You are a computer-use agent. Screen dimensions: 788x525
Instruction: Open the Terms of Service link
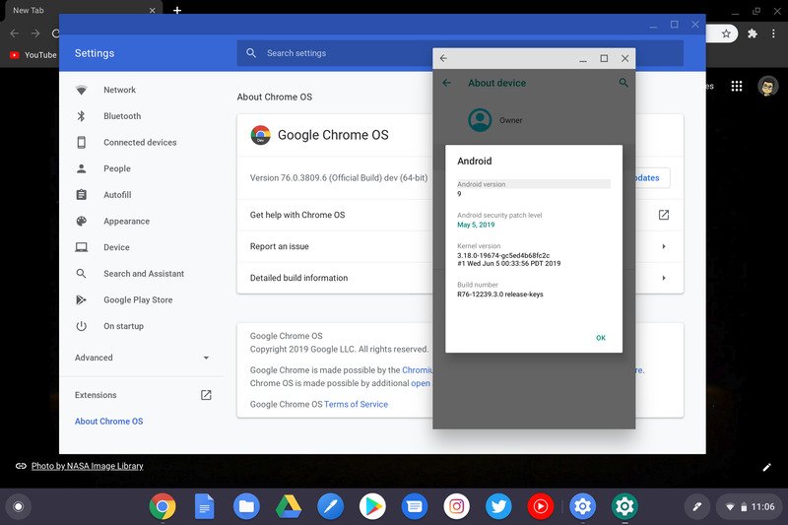(356, 404)
